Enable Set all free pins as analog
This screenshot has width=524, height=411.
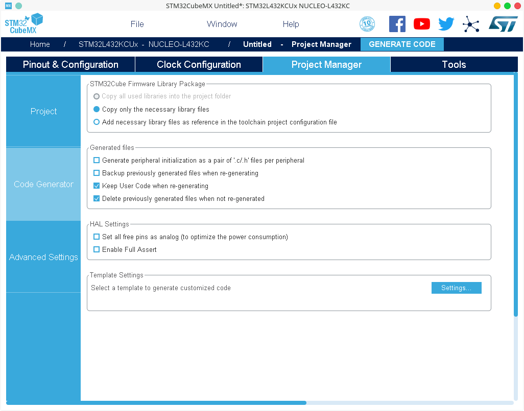click(x=97, y=237)
